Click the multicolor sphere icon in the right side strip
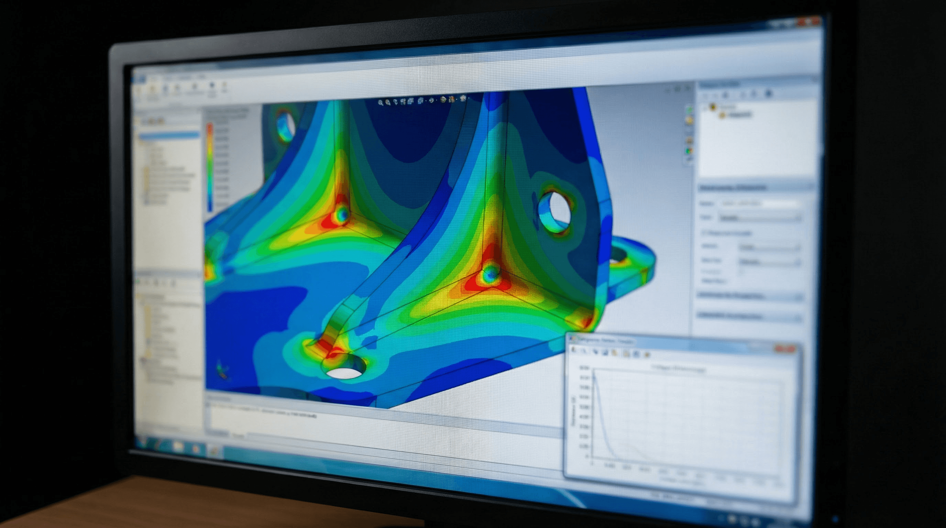Image resolution: width=946 pixels, height=528 pixels. [x=688, y=151]
